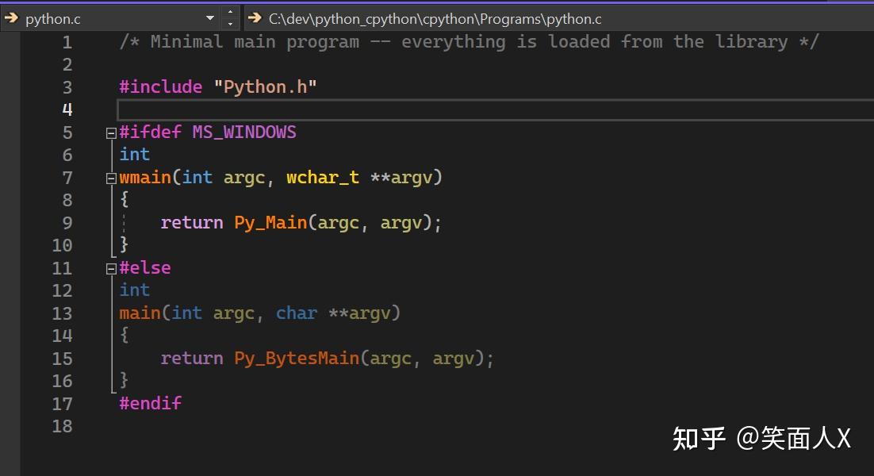Click the #include "Python.h" directive
This screenshot has width=874, height=476.
pyautogui.click(x=218, y=86)
